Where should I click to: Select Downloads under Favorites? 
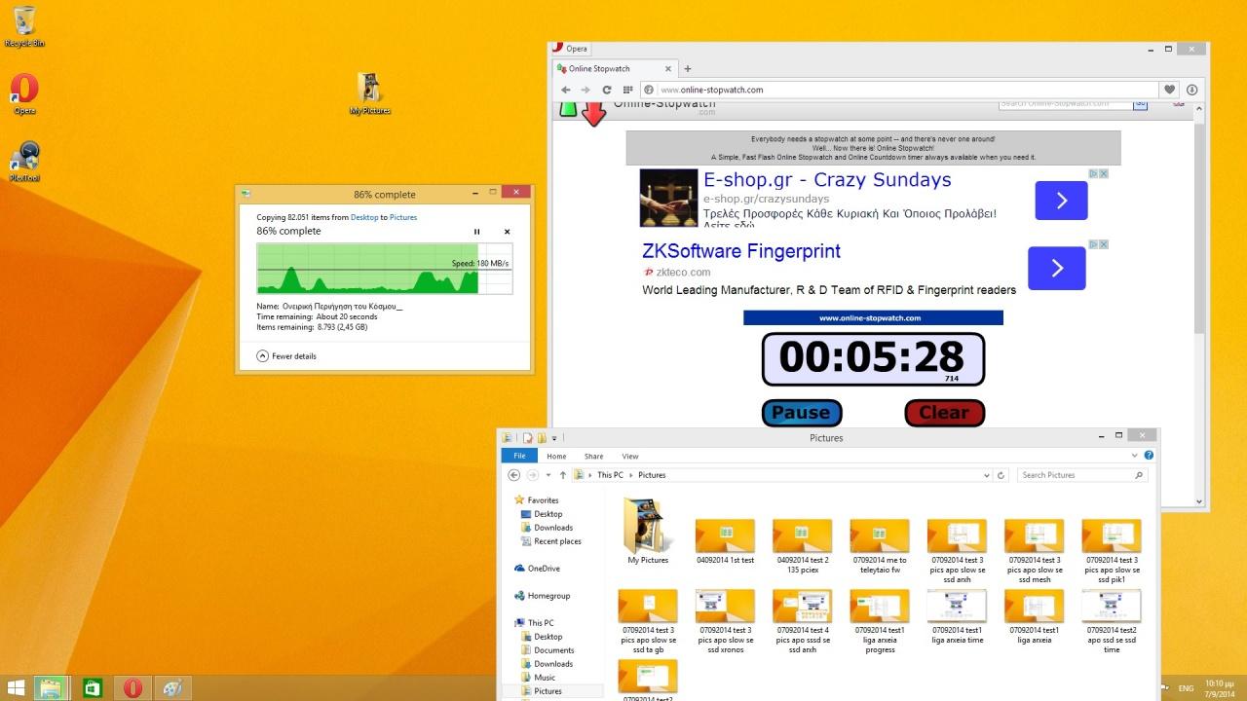coord(552,528)
